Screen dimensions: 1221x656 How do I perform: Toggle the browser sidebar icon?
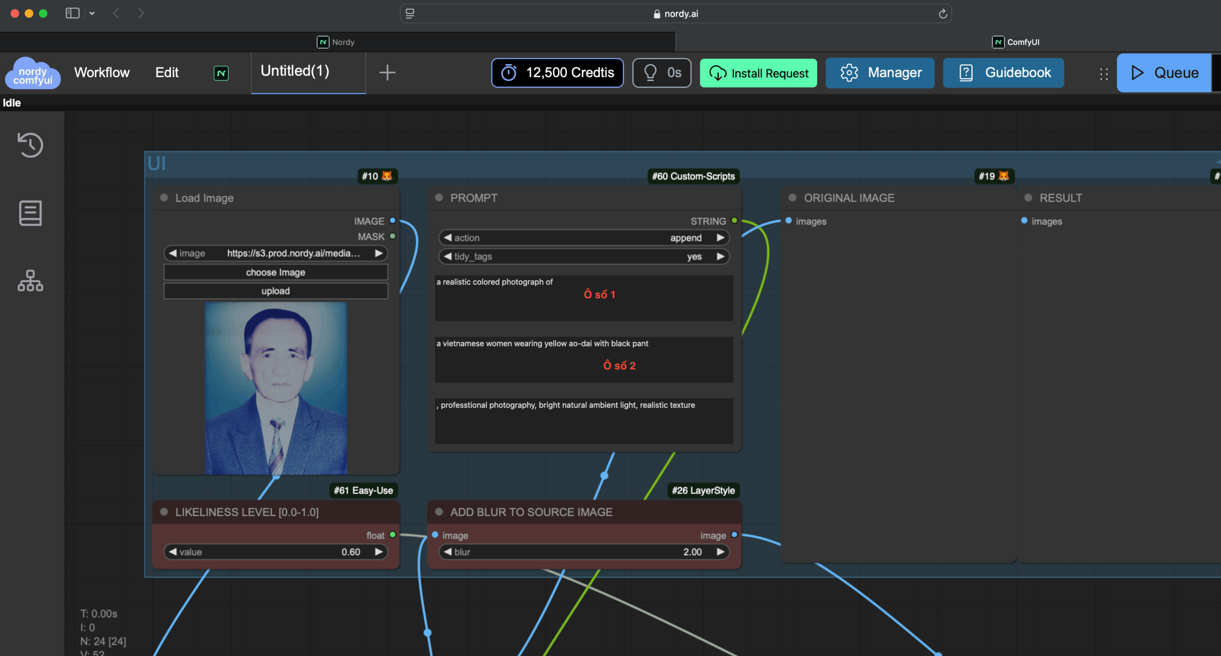tap(72, 13)
